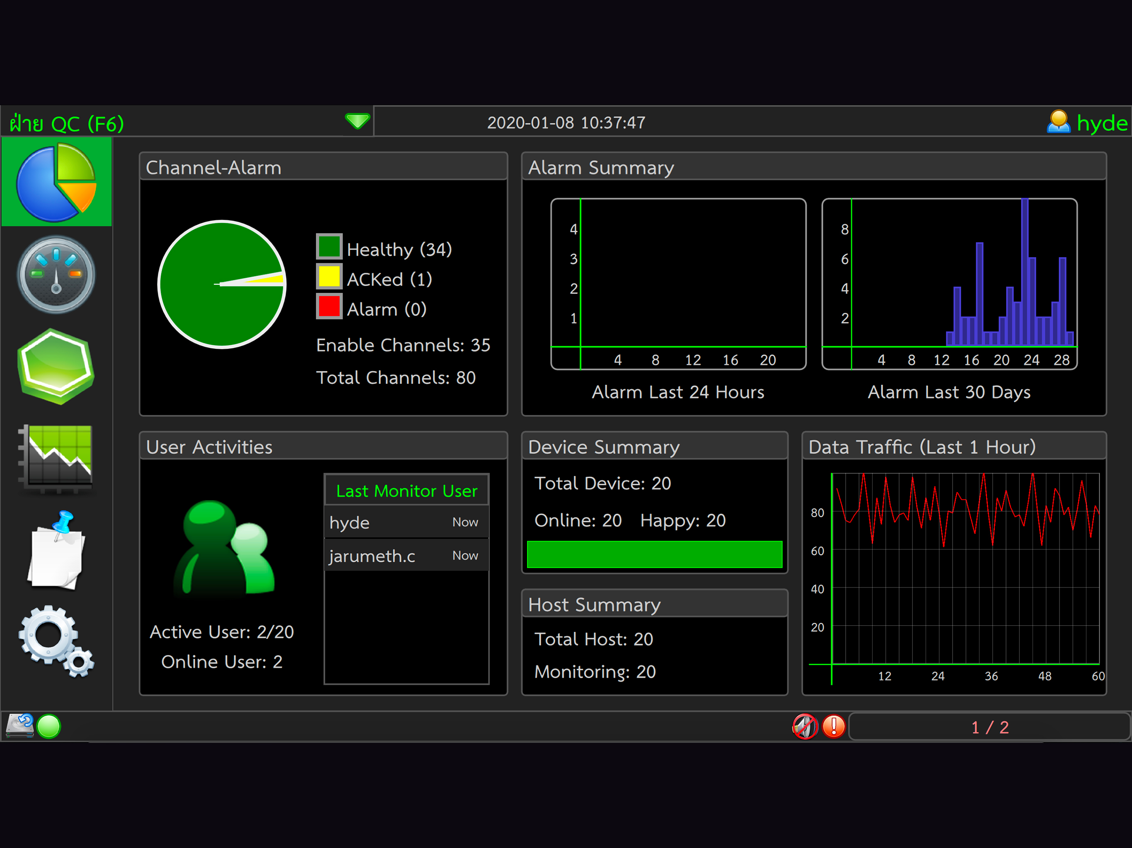The image size is (1132, 848).
Task: Click the green connection status light
Action: pyautogui.click(x=49, y=727)
